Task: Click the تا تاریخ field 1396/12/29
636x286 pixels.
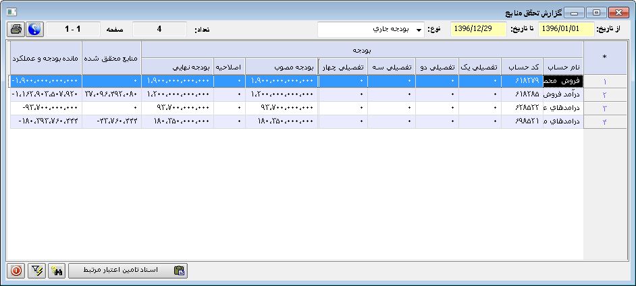Action: 479,30
